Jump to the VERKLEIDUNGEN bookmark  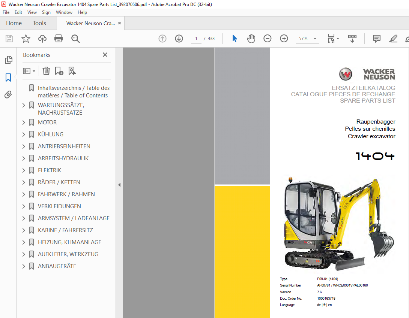tap(59, 206)
